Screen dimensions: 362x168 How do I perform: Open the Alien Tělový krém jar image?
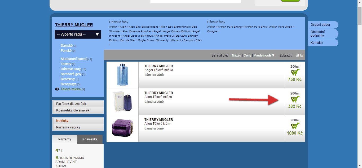(x=122, y=128)
